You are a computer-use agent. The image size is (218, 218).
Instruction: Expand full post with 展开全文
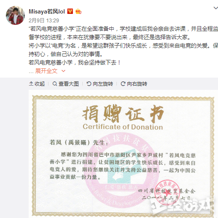[46, 71]
